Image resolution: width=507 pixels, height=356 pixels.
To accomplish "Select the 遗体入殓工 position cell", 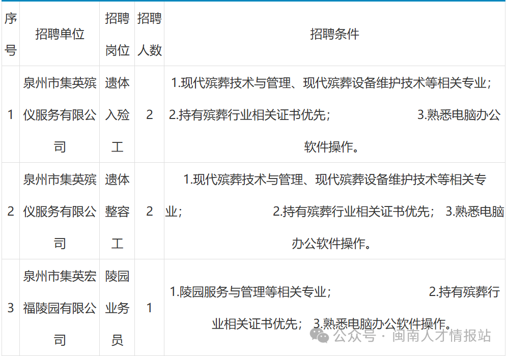I will [x=117, y=114].
